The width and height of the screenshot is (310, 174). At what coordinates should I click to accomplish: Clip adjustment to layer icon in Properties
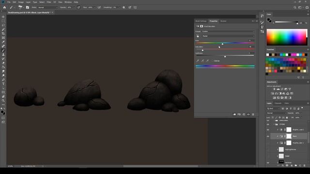pos(234,115)
